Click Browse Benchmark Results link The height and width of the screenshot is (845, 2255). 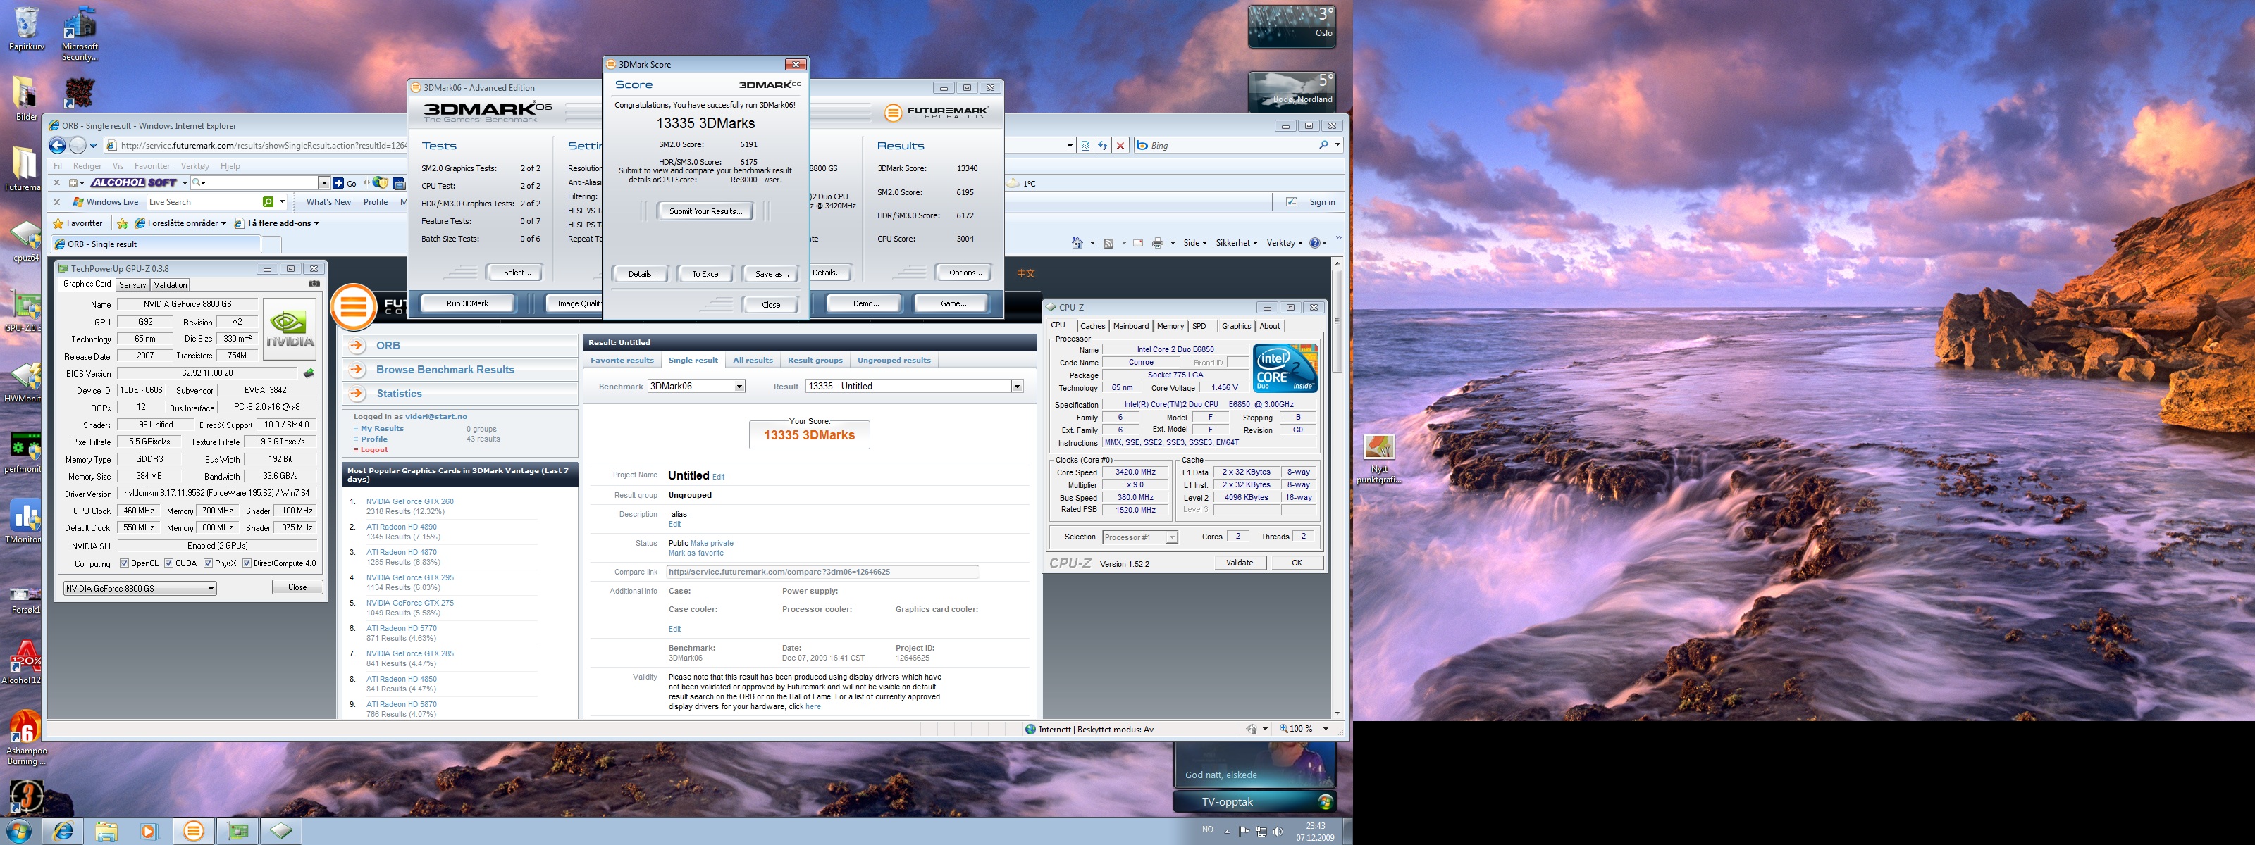tap(445, 370)
